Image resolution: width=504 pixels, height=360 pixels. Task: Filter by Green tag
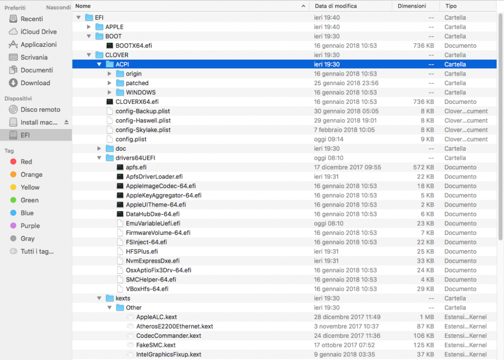point(25,200)
